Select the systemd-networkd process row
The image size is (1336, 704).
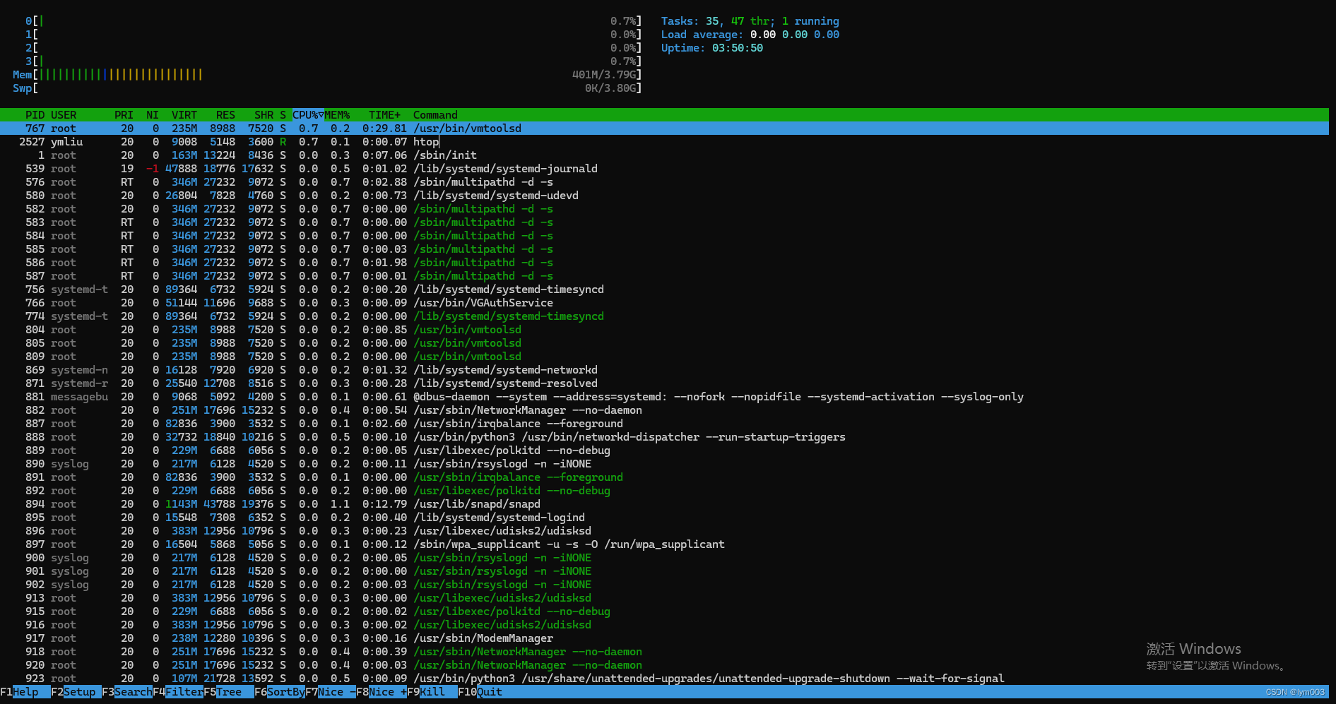pos(664,370)
